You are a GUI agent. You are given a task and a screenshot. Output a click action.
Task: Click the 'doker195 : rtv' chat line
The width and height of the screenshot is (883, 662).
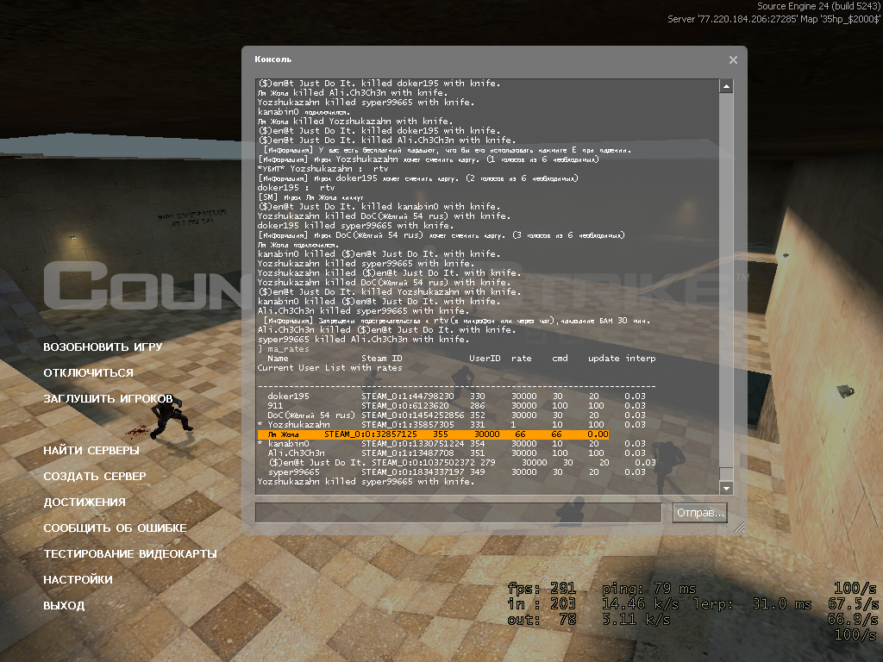[x=297, y=187]
